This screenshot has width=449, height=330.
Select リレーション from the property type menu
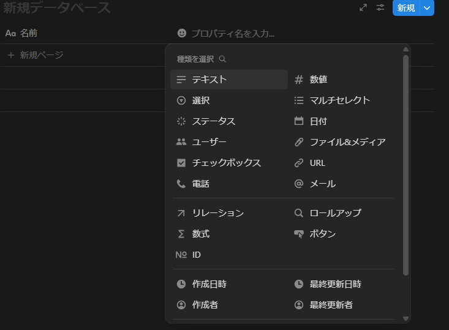[217, 213]
